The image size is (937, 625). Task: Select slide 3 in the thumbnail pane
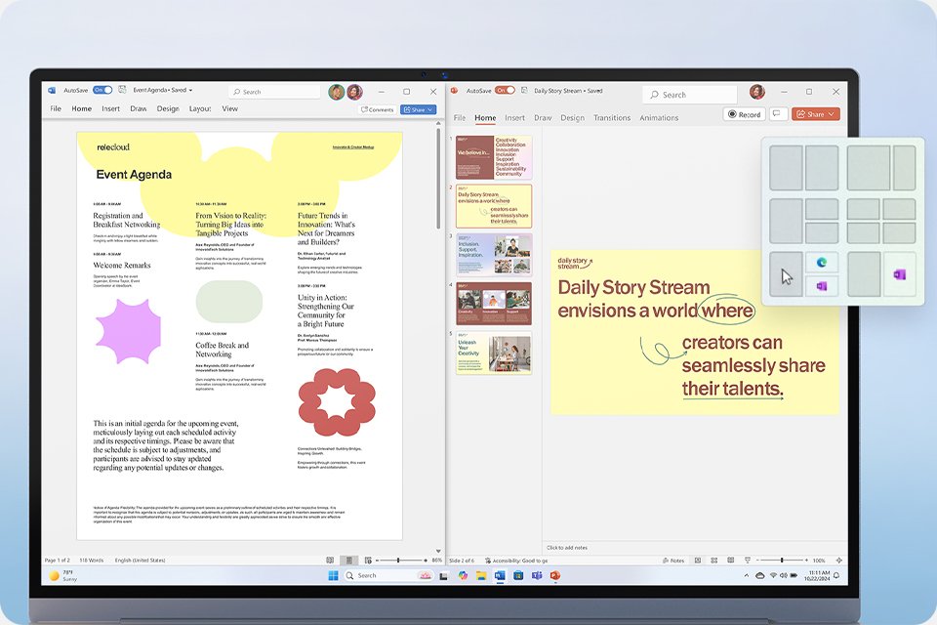(493, 253)
